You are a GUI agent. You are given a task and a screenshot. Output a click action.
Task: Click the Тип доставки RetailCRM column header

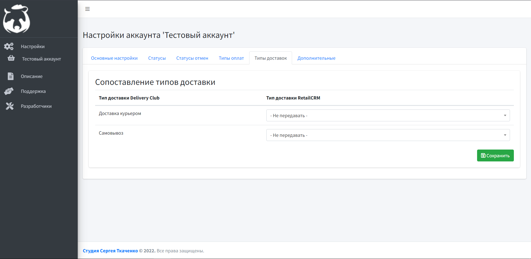(x=293, y=98)
